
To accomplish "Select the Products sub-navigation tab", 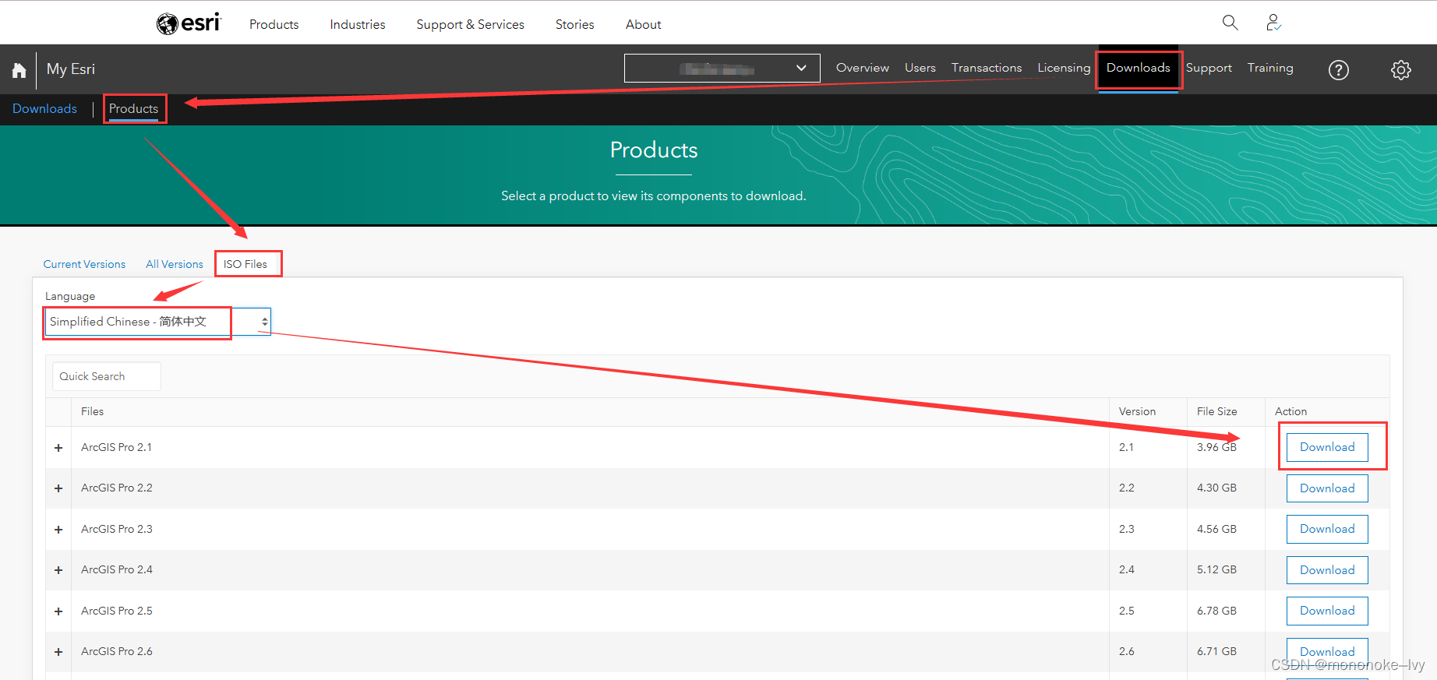I will tap(133, 109).
